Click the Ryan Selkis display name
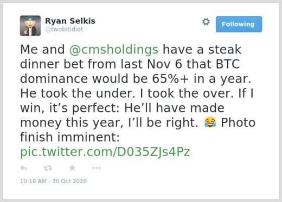Screen dimensions: 282x202 (x=70, y=21)
